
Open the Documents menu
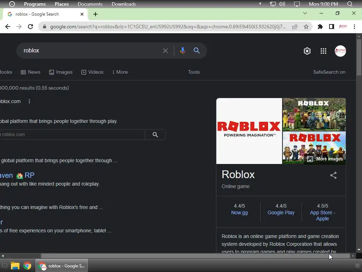[90, 4]
